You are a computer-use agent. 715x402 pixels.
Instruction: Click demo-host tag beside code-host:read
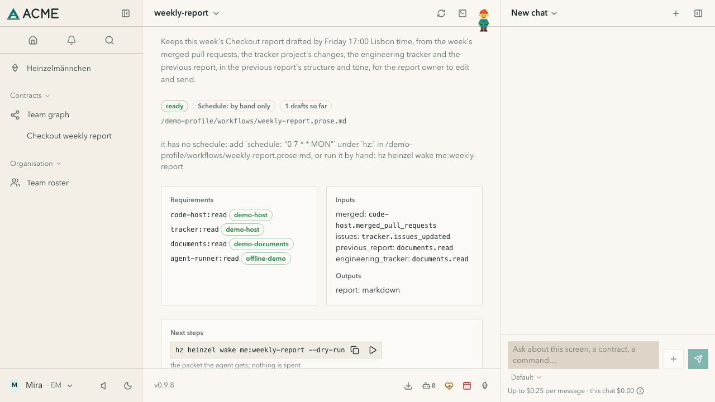point(251,215)
